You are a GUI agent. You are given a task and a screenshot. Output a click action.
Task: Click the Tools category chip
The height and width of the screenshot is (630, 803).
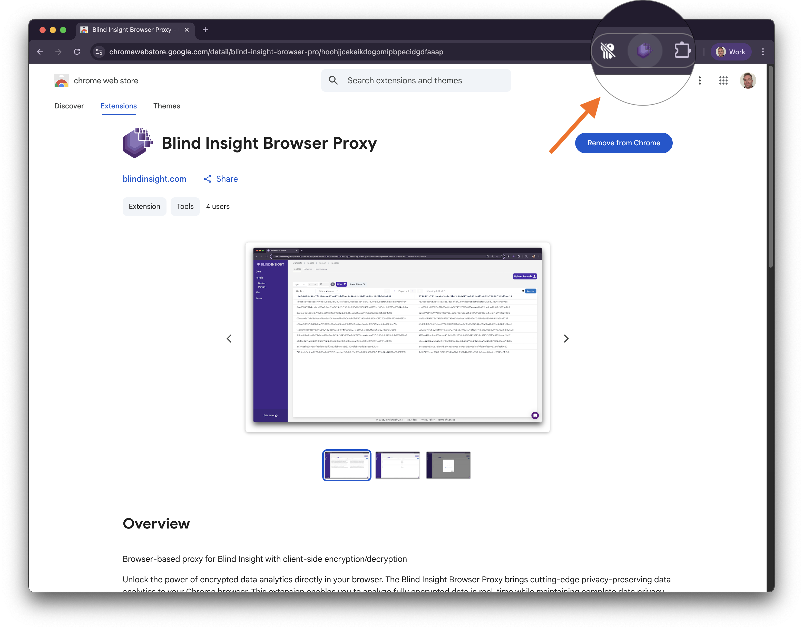[185, 207]
